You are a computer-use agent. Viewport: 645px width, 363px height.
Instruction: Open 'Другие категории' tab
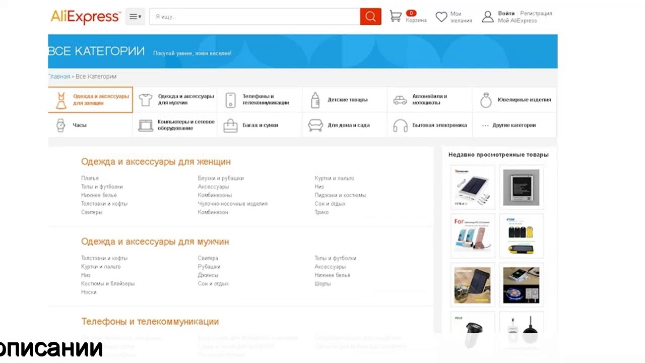514,125
